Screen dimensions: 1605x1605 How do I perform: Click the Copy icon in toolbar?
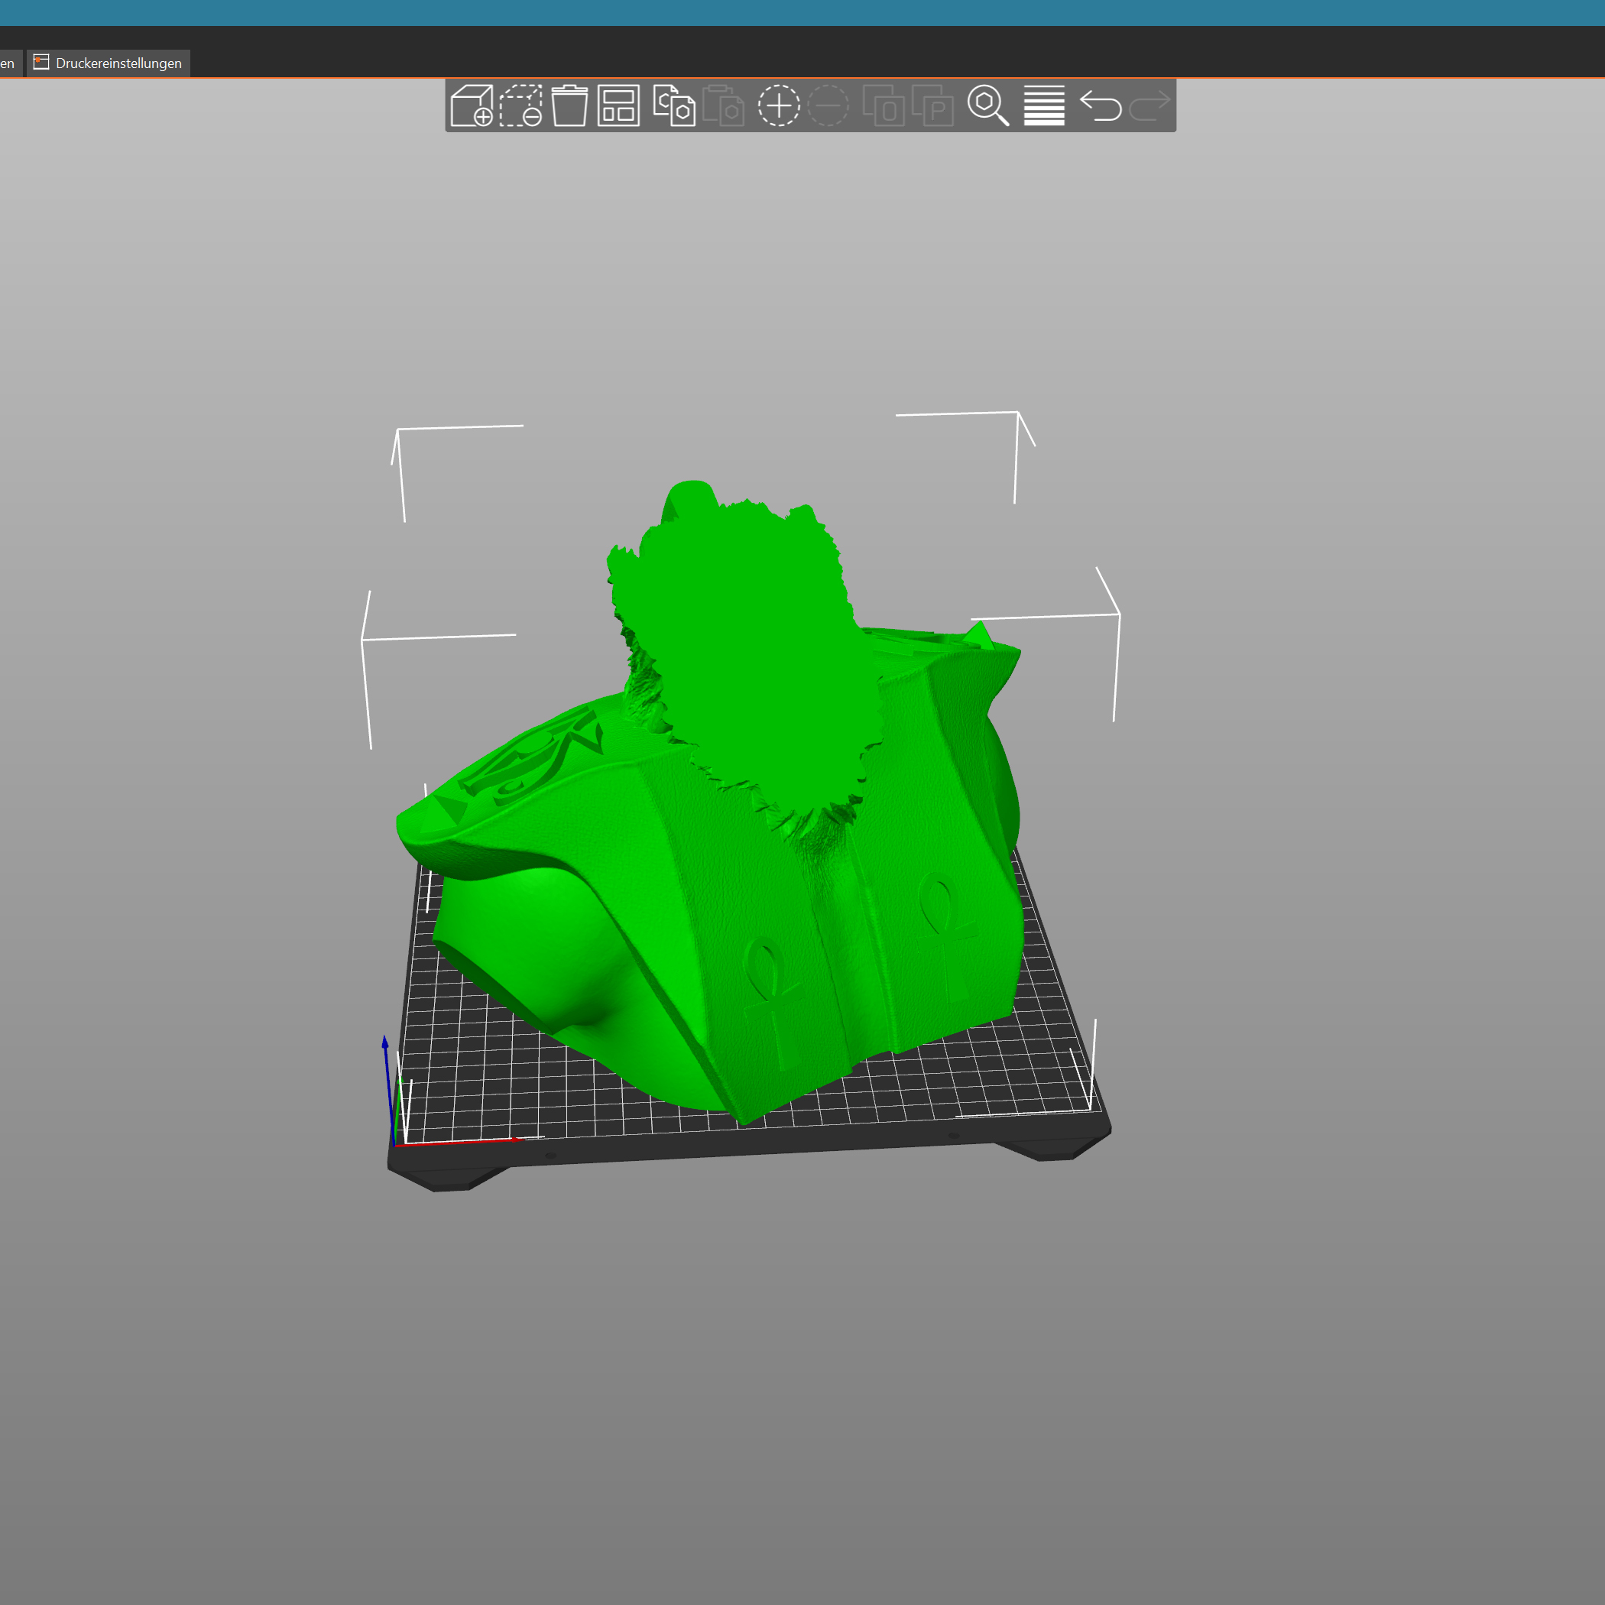pos(674,105)
